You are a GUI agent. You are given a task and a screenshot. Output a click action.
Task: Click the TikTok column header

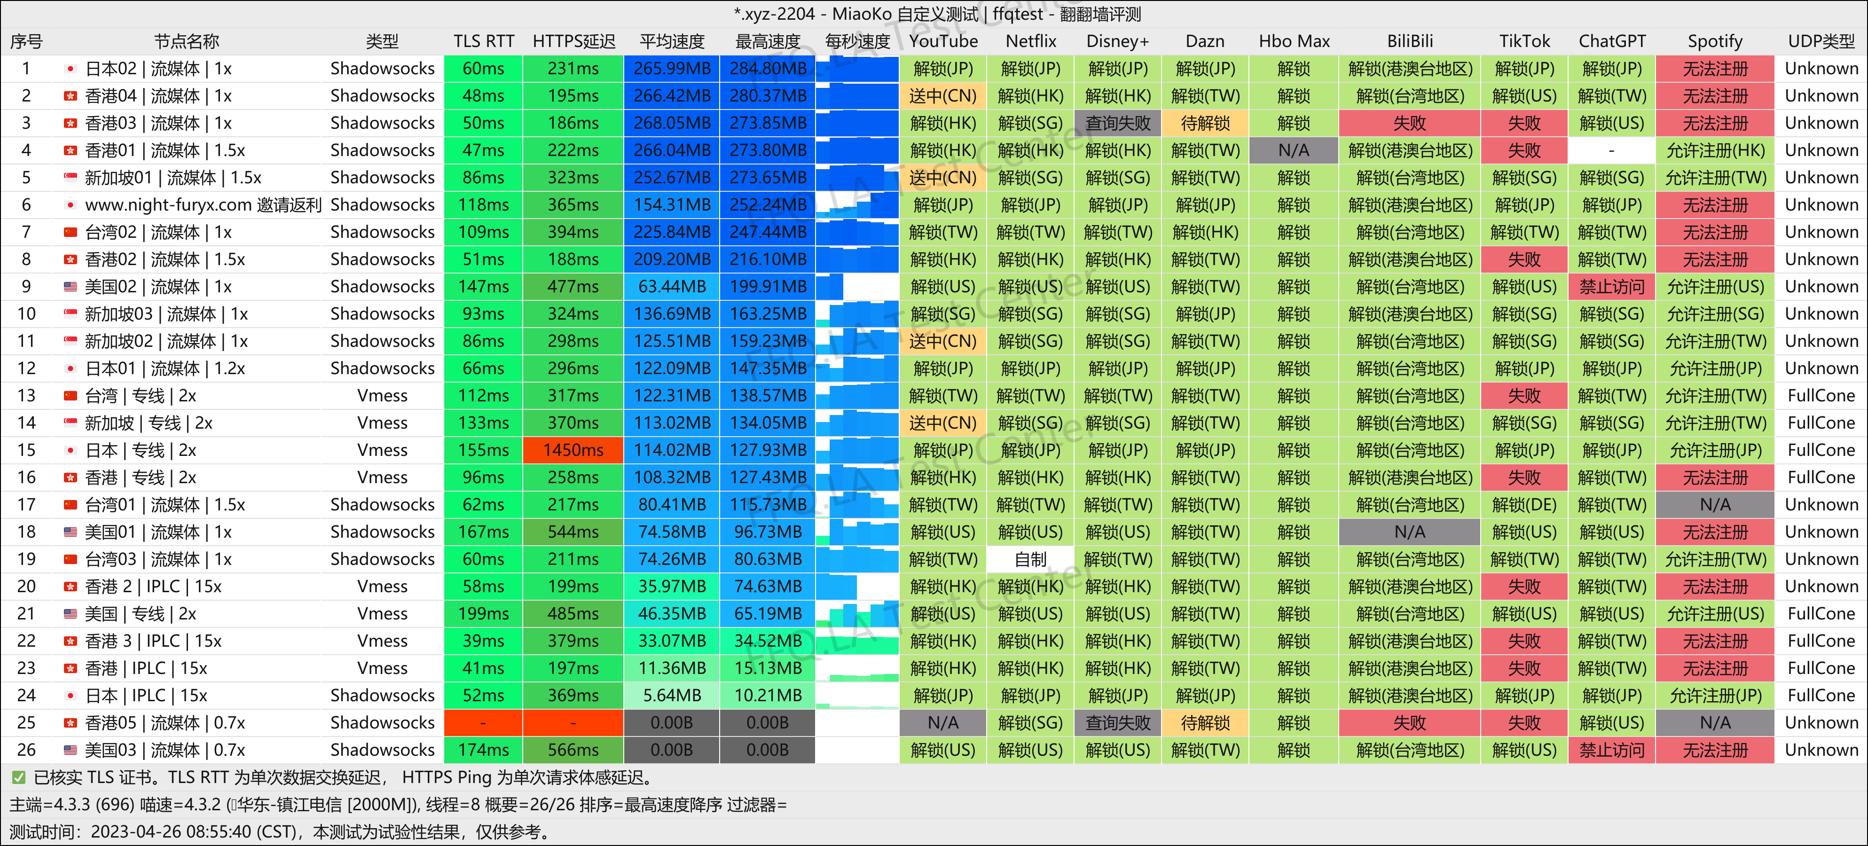(x=1524, y=41)
